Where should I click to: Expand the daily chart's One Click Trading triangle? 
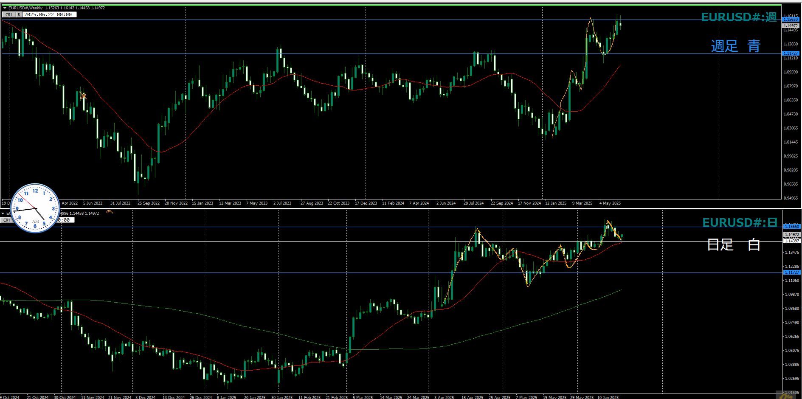point(3,214)
